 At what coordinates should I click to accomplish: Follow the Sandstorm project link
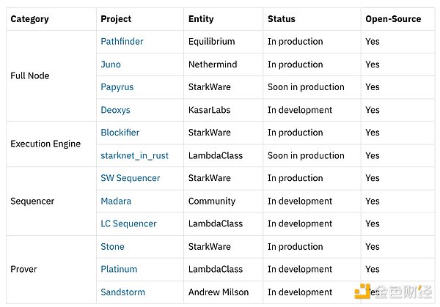click(122, 292)
